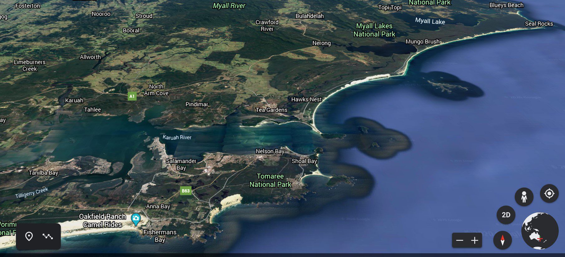Viewport: 565px width, 257px height.
Task: Click the Tilligerry Creek label
Action: click(32, 193)
